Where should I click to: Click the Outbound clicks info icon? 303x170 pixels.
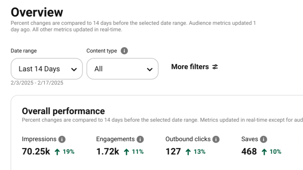tap(216, 139)
